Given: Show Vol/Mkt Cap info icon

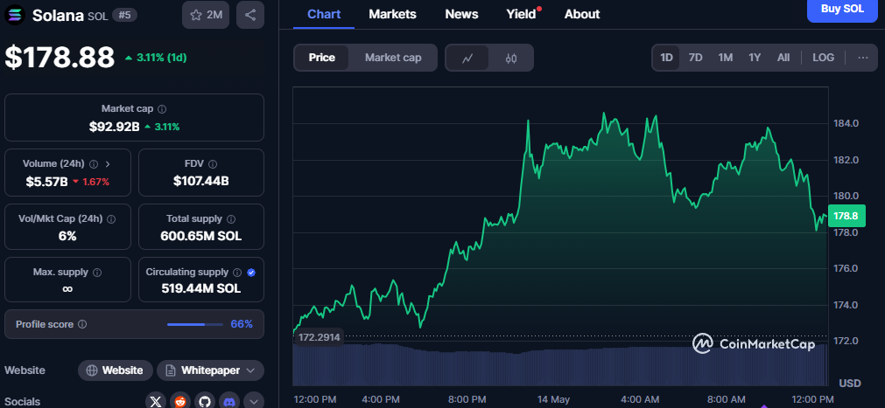Looking at the screenshot, I should click(111, 218).
